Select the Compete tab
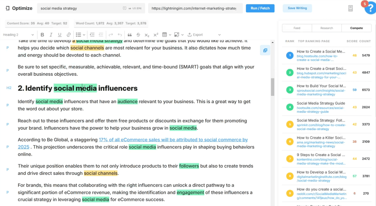The width and height of the screenshot is (376, 206). point(356,28)
